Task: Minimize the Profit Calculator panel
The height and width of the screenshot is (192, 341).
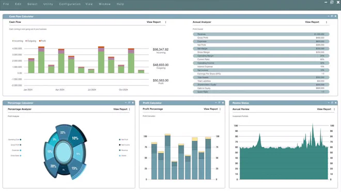Action: click(216, 102)
